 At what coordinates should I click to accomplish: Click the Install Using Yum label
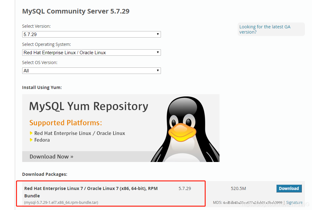42,87
